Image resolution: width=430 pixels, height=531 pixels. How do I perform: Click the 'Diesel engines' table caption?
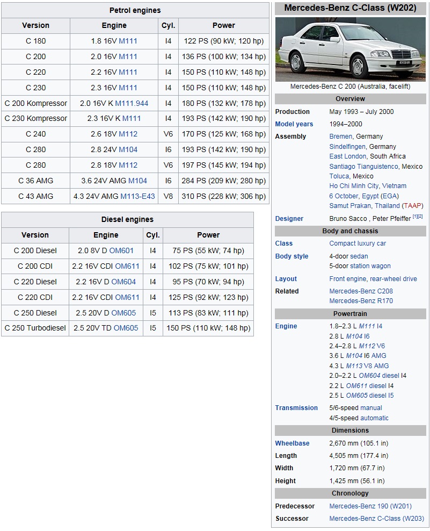[x=128, y=220]
